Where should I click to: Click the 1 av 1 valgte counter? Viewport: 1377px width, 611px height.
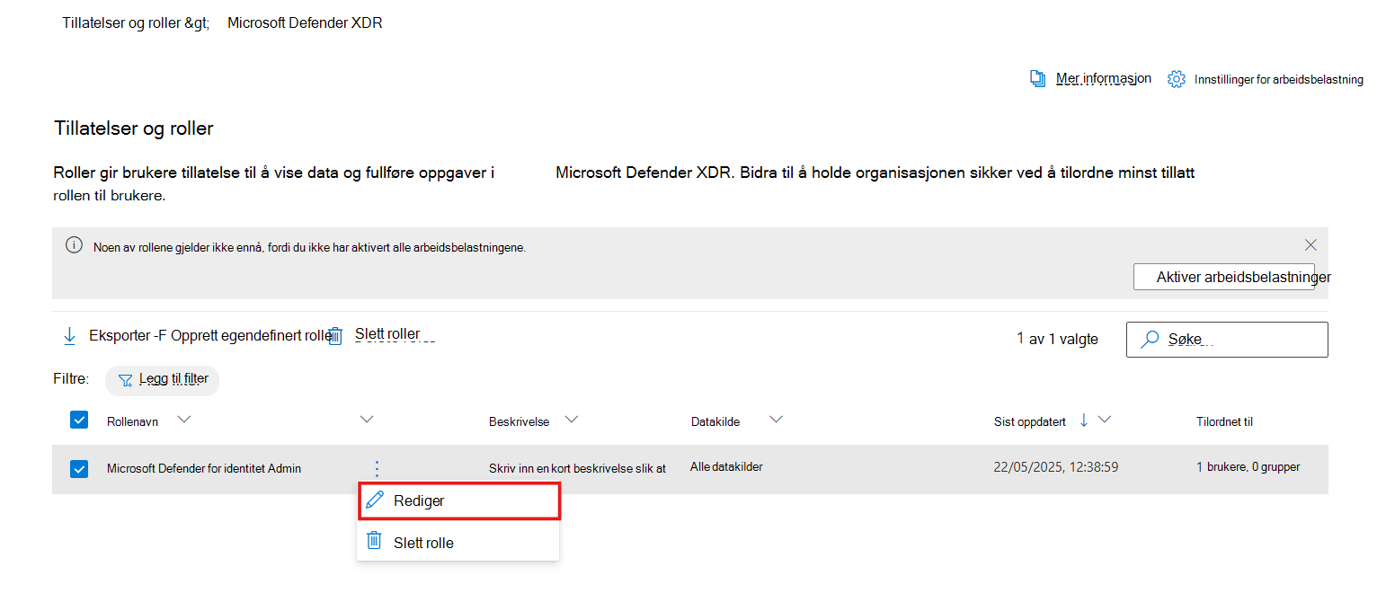tap(1057, 339)
